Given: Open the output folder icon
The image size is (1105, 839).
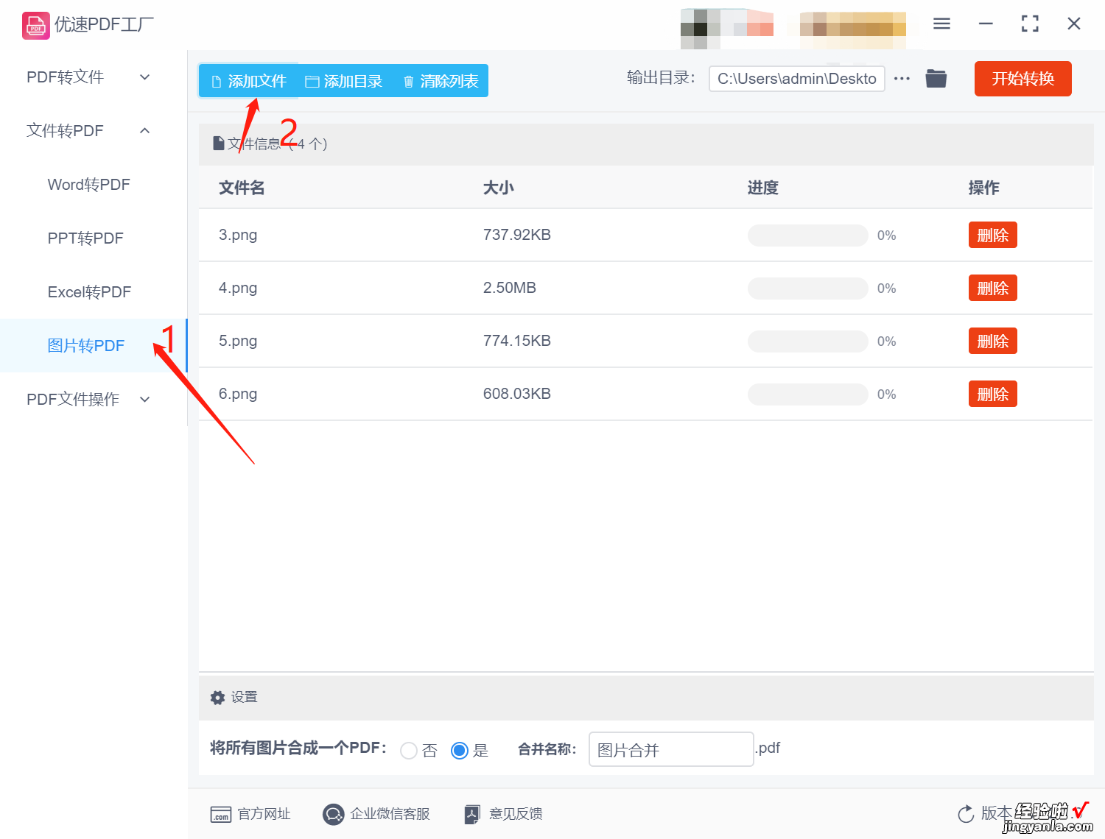Looking at the screenshot, I should [x=936, y=78].
